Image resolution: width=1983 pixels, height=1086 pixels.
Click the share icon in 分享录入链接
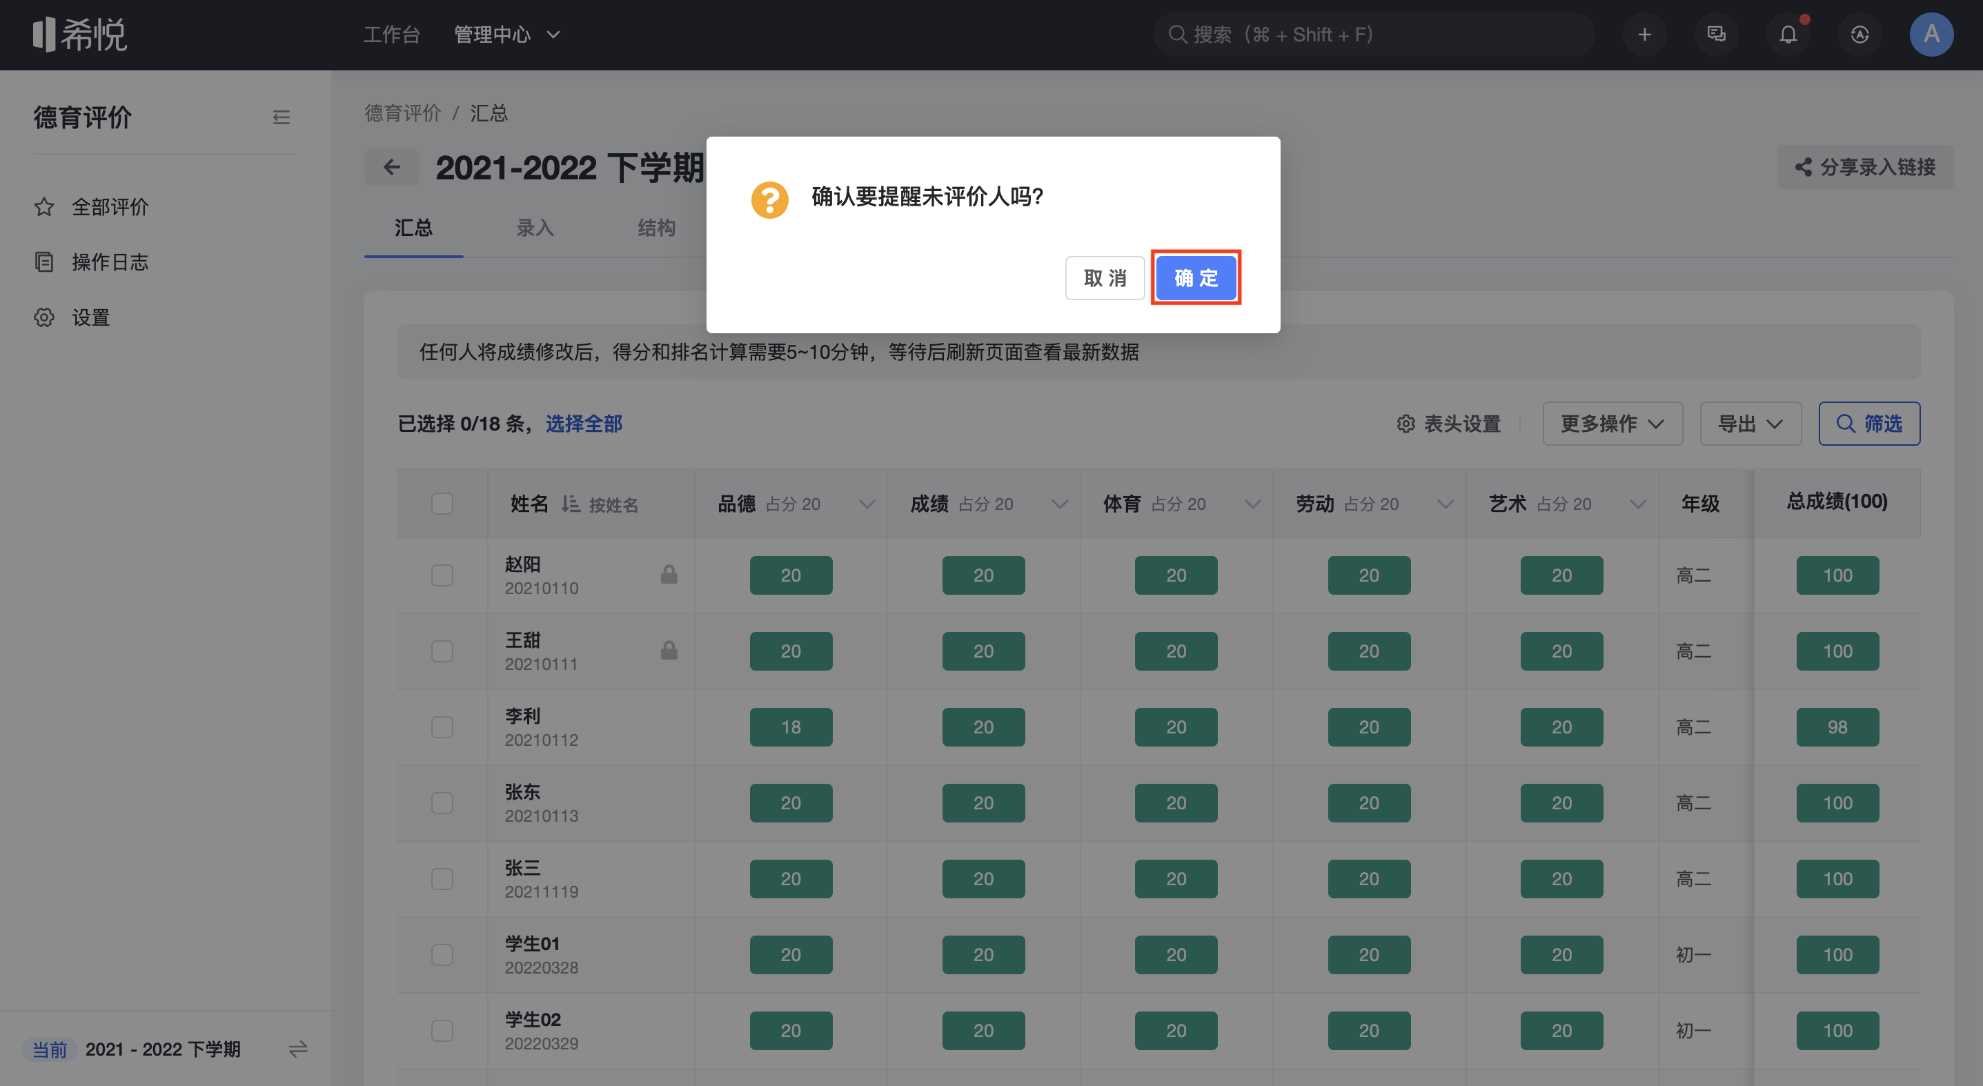point(1803,167)
